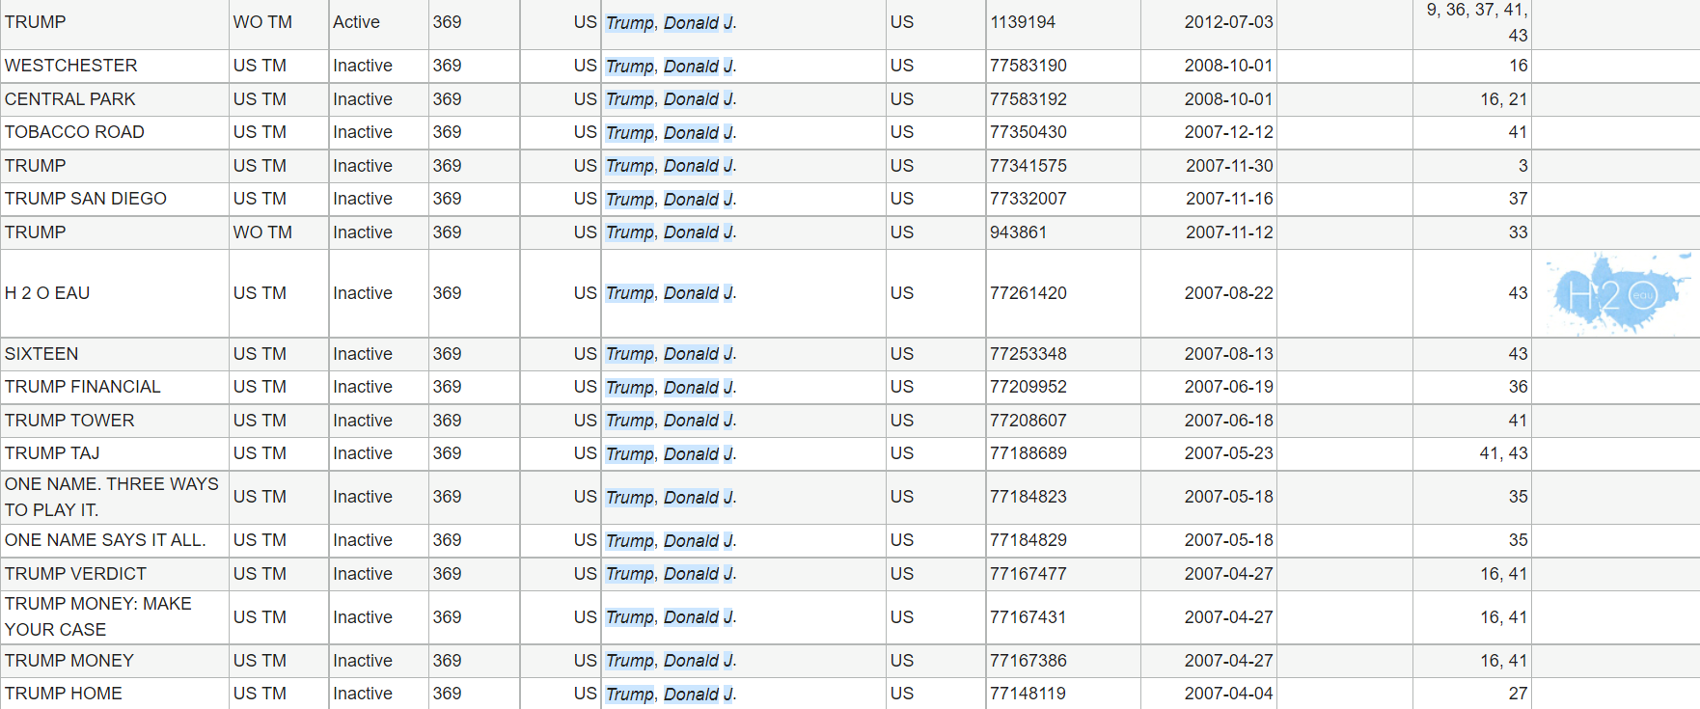Click the H2O Eau logo thumbnail
The height and width of the screenshot is (709, 1700).
(1615, 293)
